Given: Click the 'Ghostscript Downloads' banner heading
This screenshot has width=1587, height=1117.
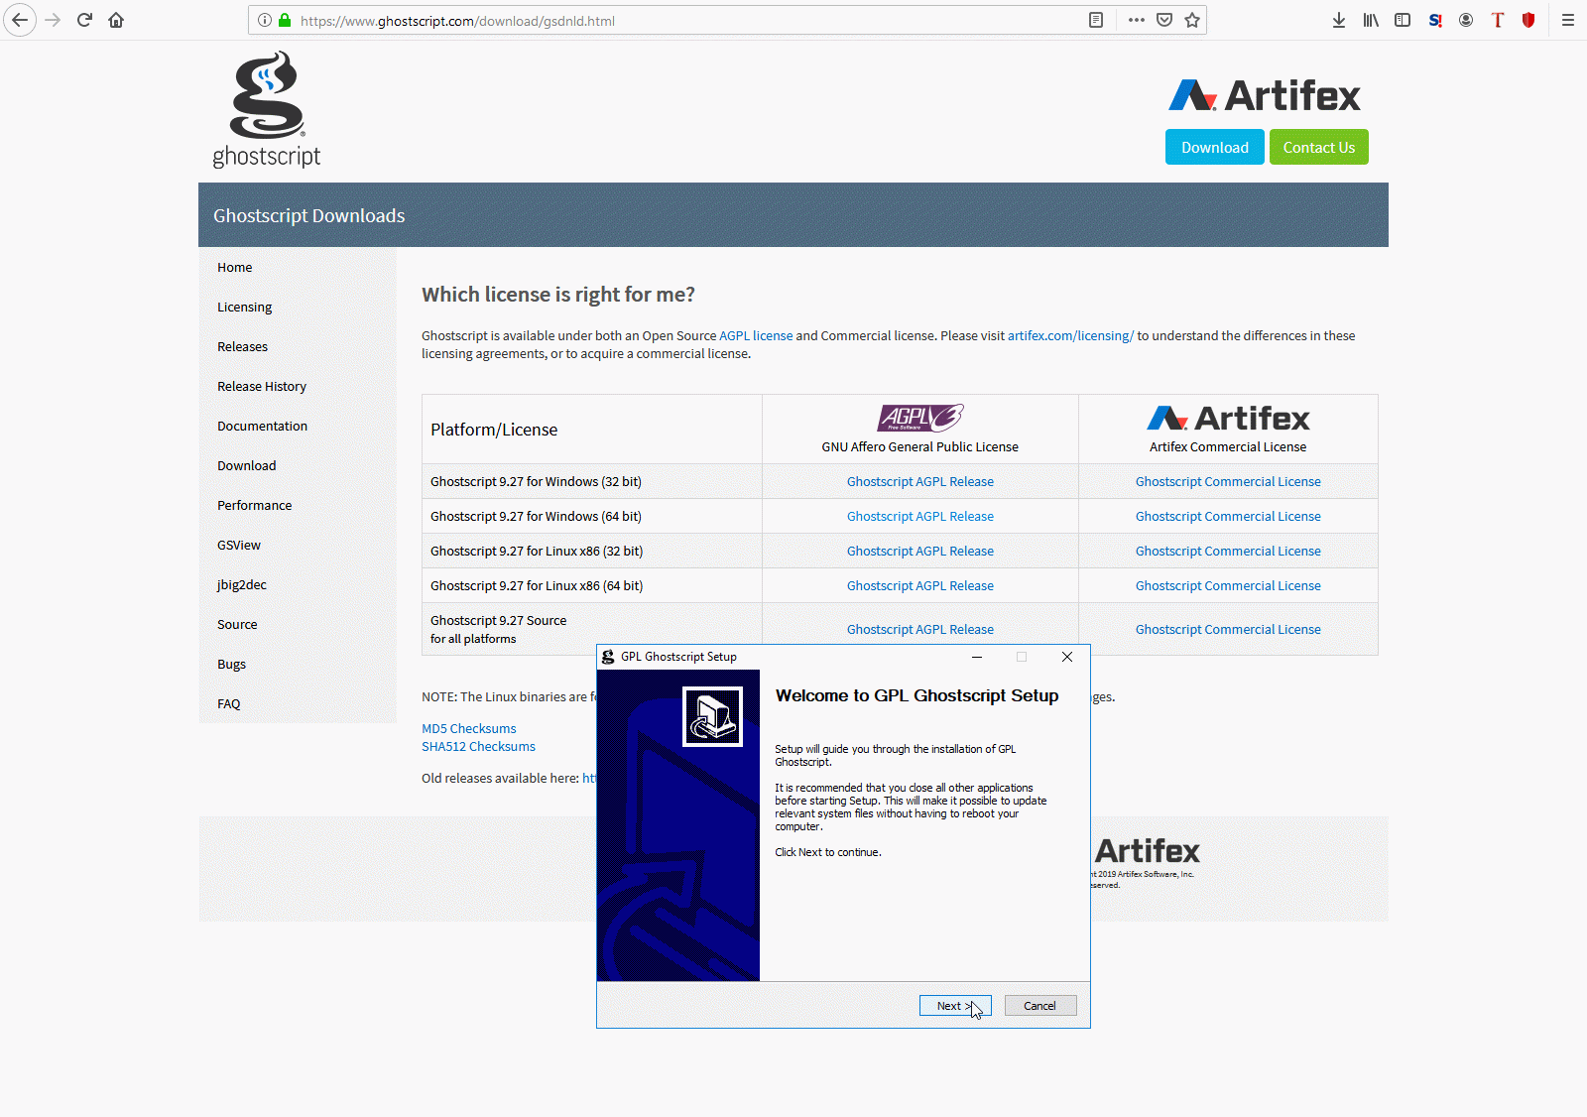Looking at the screenshot, I should pos(308,215).
